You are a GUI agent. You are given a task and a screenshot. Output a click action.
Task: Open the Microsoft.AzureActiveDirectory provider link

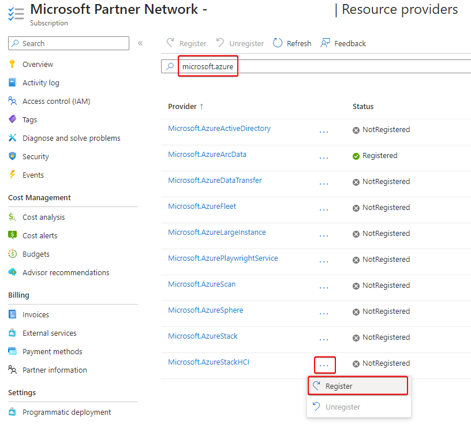pyautogui.click(x=219, y=129)
